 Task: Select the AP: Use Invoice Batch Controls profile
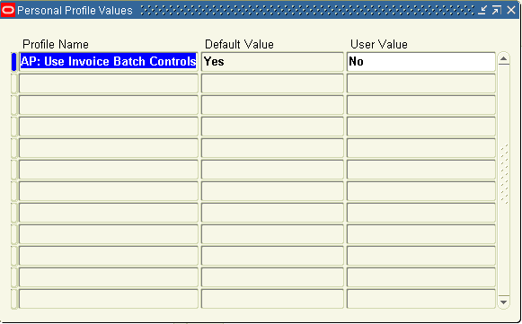click(x=109, y=62)
